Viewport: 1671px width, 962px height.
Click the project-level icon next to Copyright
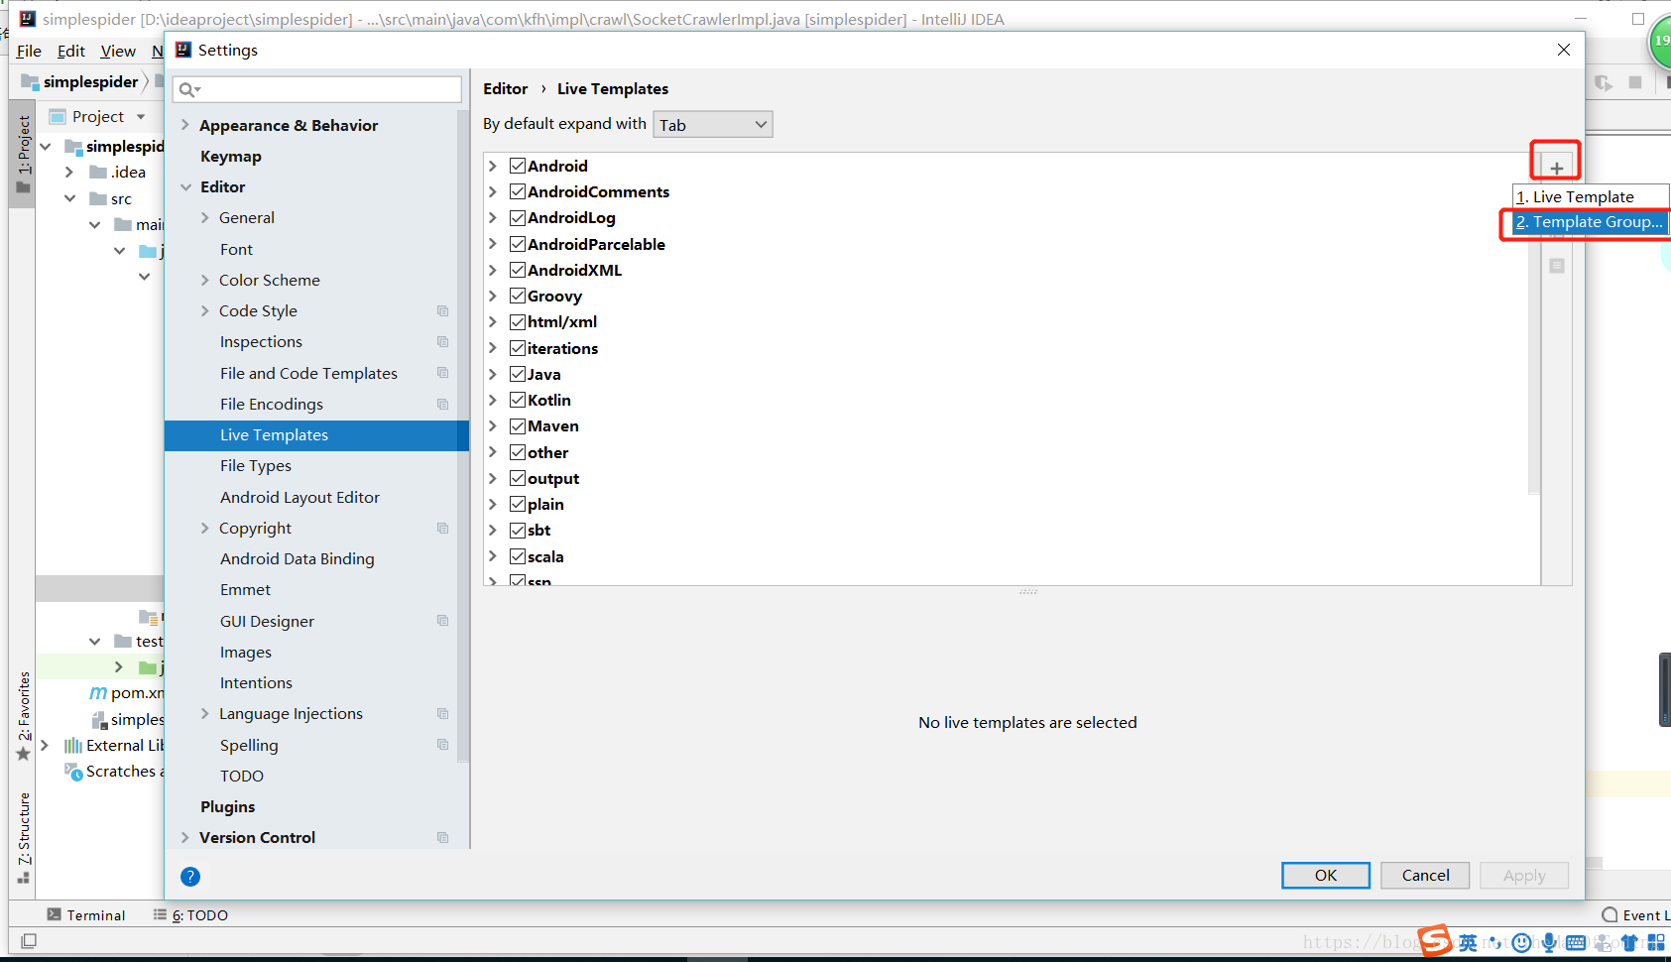click(443, 529)
